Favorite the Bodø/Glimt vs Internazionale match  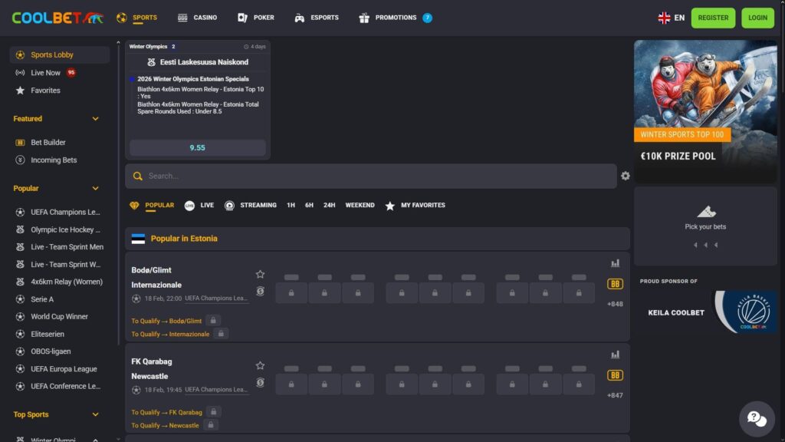coord(260,274)
